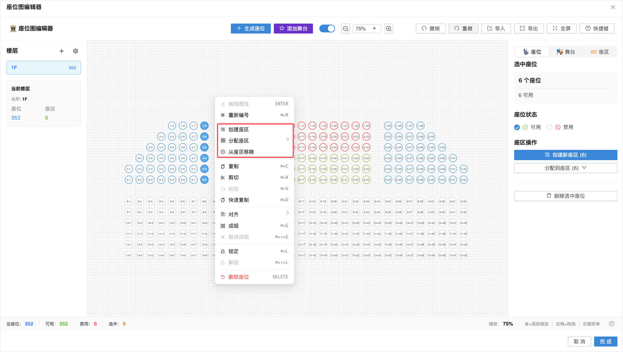The width and height of the screenshot is (623, 352).
Task: Add a new floor with plus icon
Action: [62, 51]
